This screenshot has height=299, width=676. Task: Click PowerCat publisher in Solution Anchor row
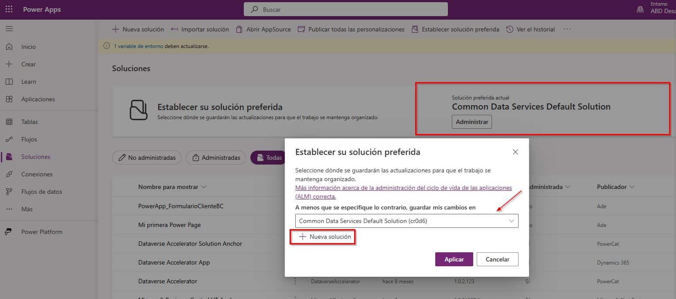point(608,244)
